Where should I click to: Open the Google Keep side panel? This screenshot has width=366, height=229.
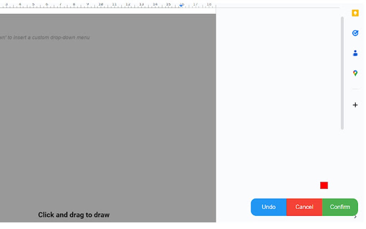click(355, 13)
